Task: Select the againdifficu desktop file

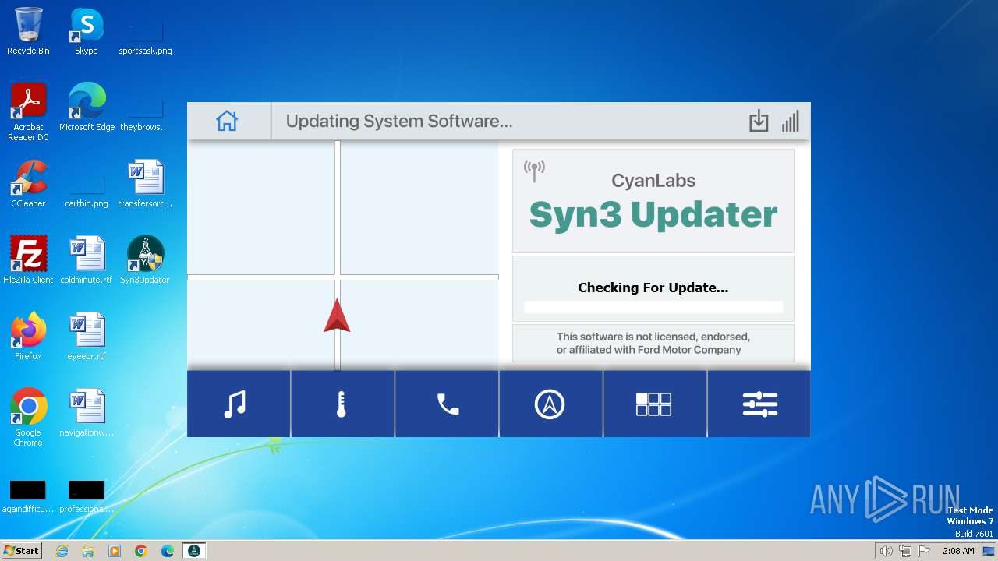Action: [x=28, y=496]
